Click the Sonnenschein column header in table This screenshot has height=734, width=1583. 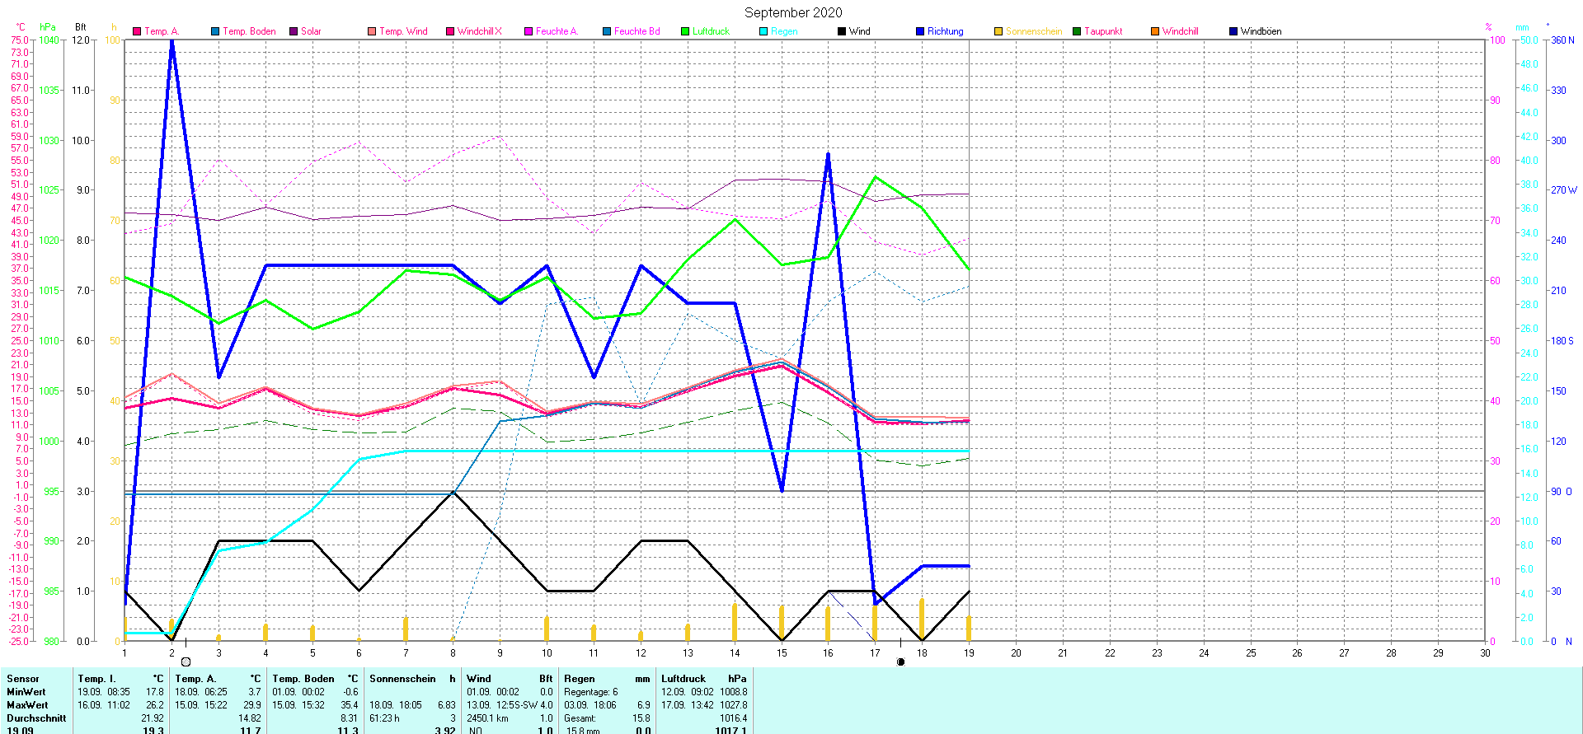[x=402, y=679]
